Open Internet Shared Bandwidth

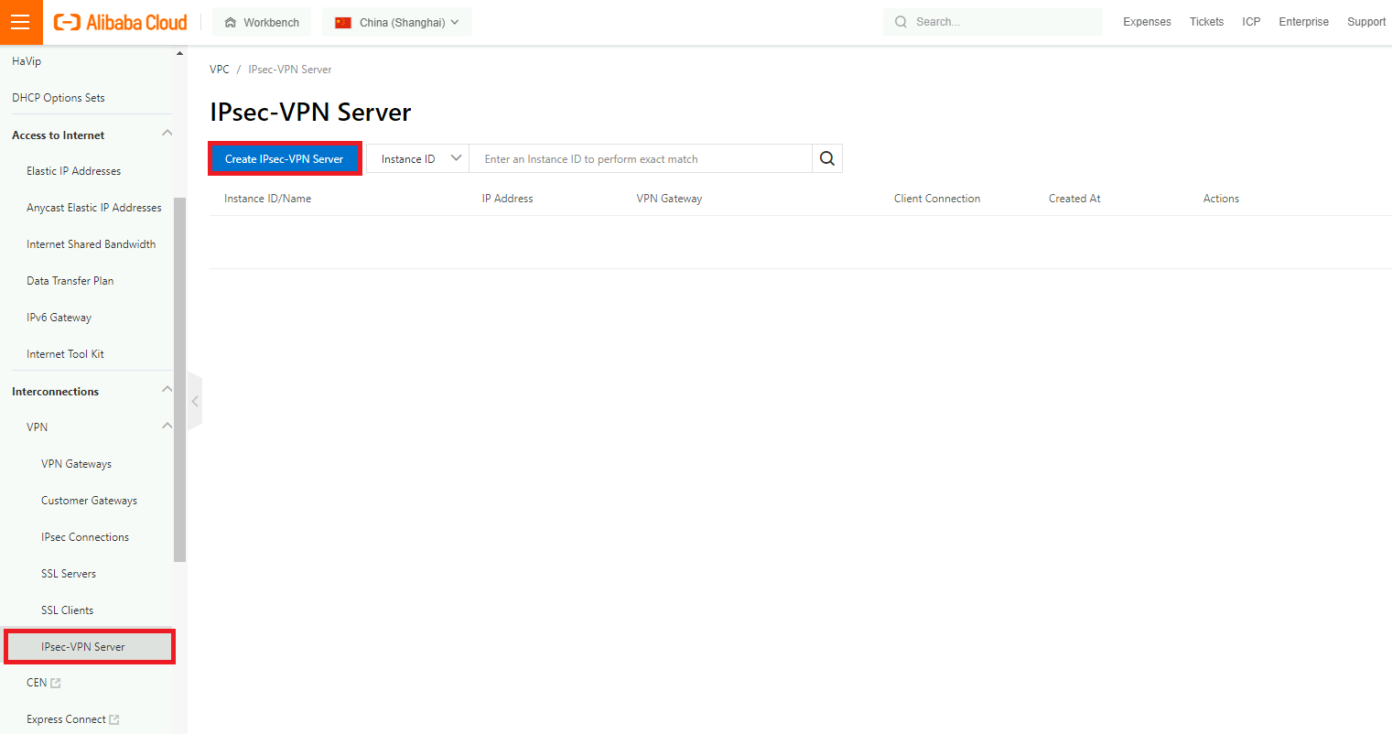[x=92, y=244]
